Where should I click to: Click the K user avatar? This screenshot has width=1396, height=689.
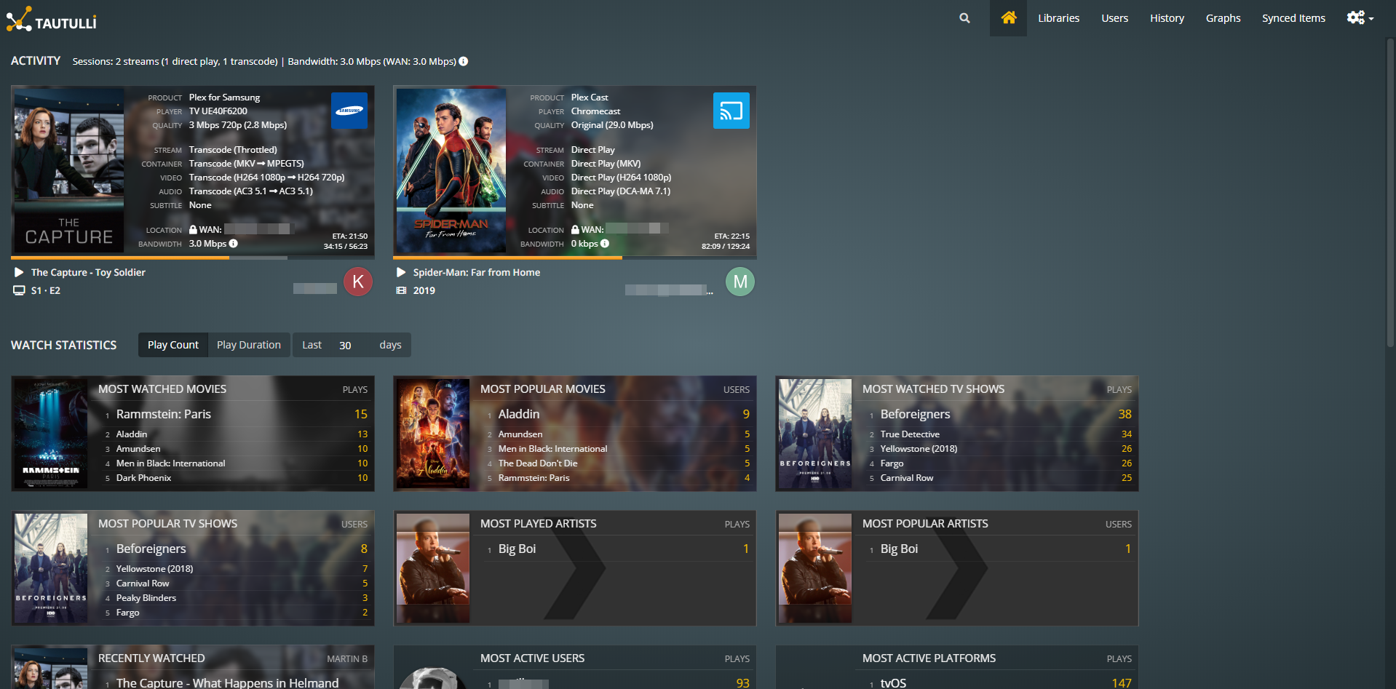tap(358, 282)
